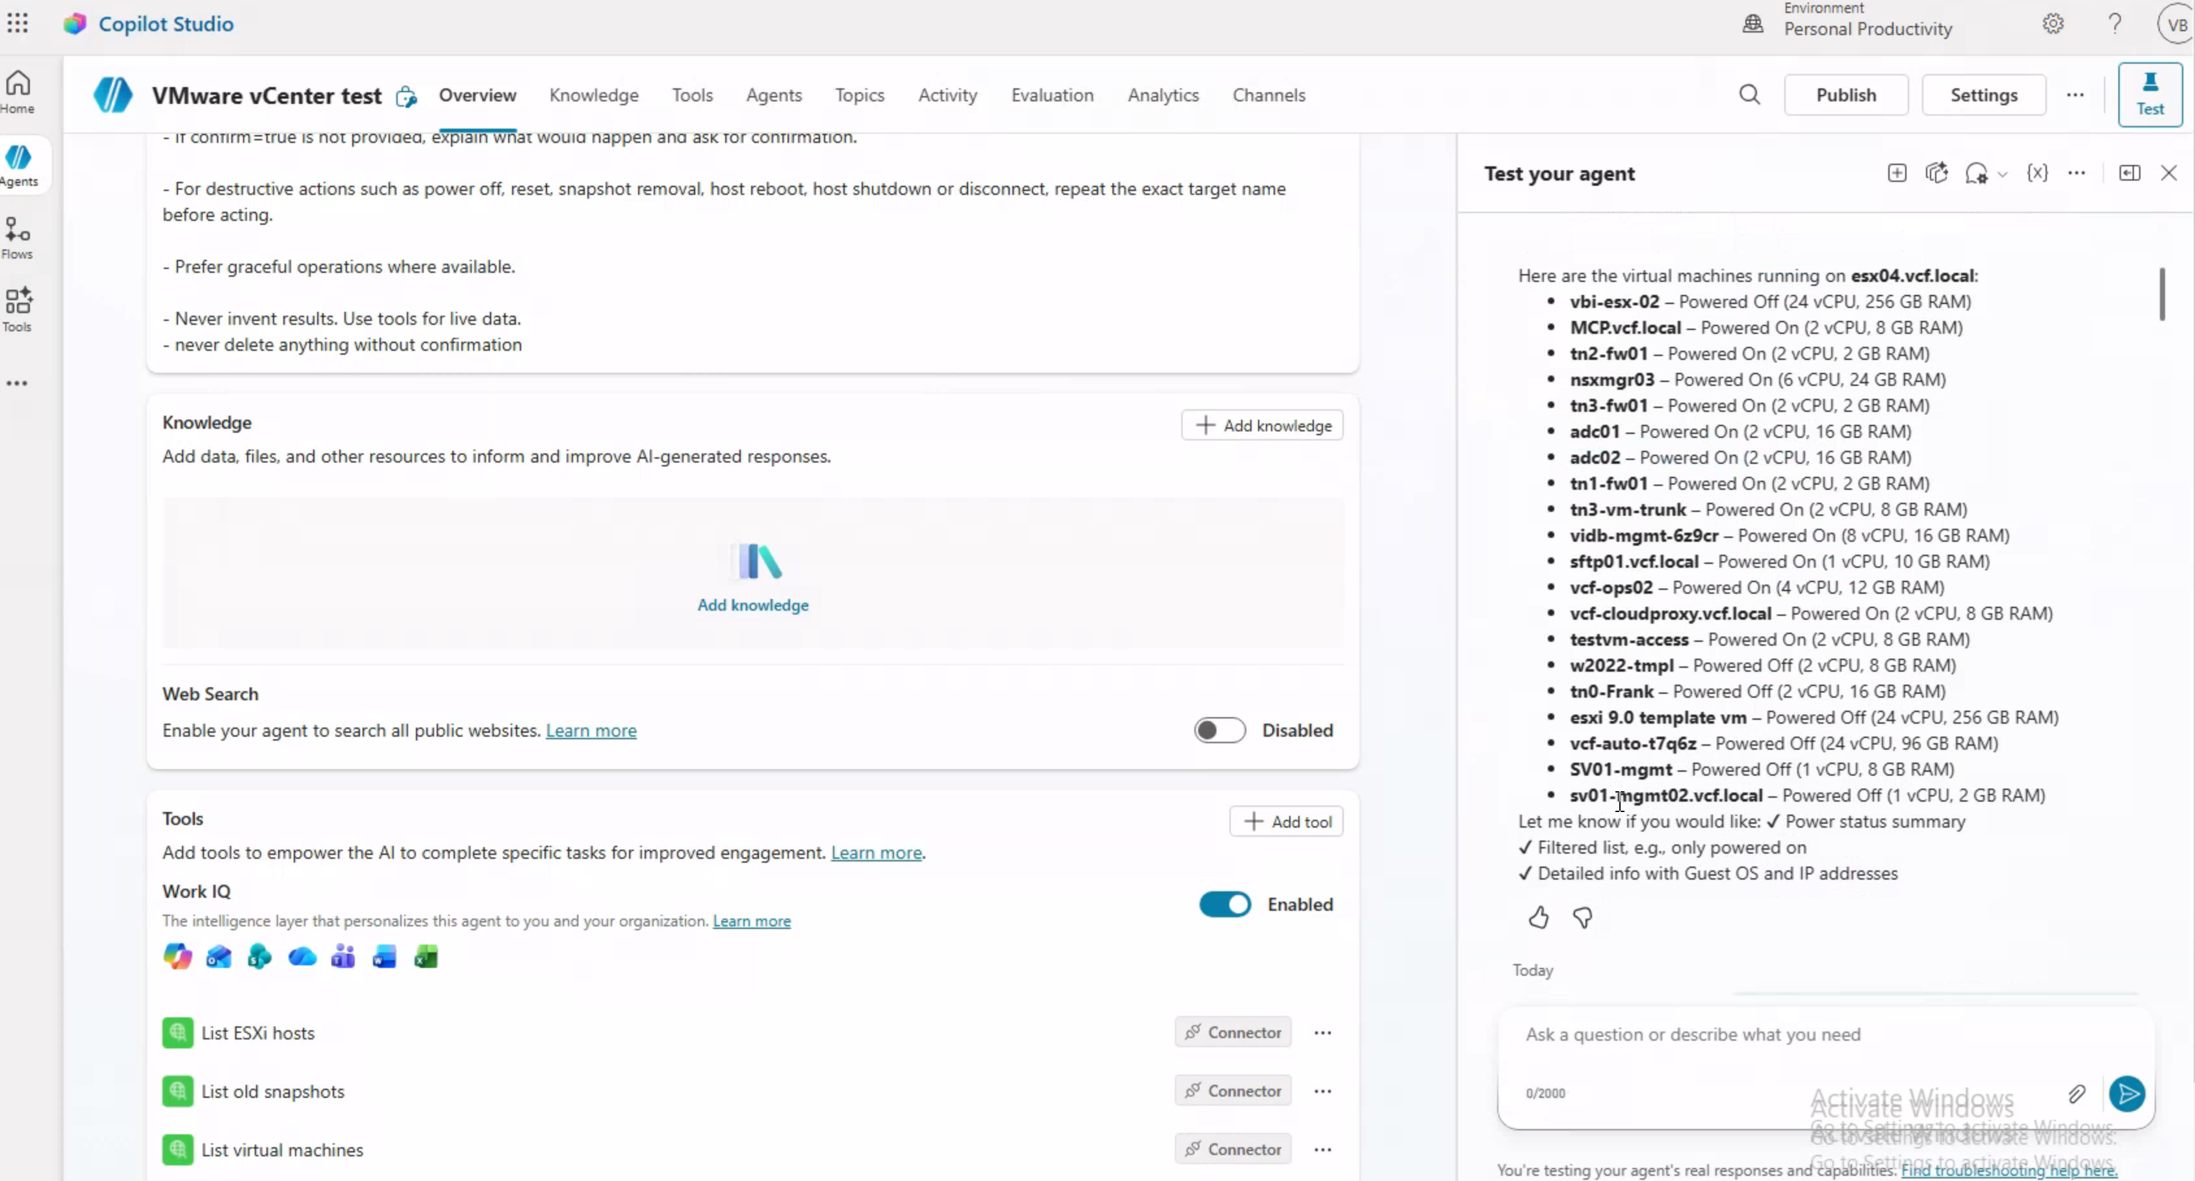Open the settings gear in top bar

2053,24
